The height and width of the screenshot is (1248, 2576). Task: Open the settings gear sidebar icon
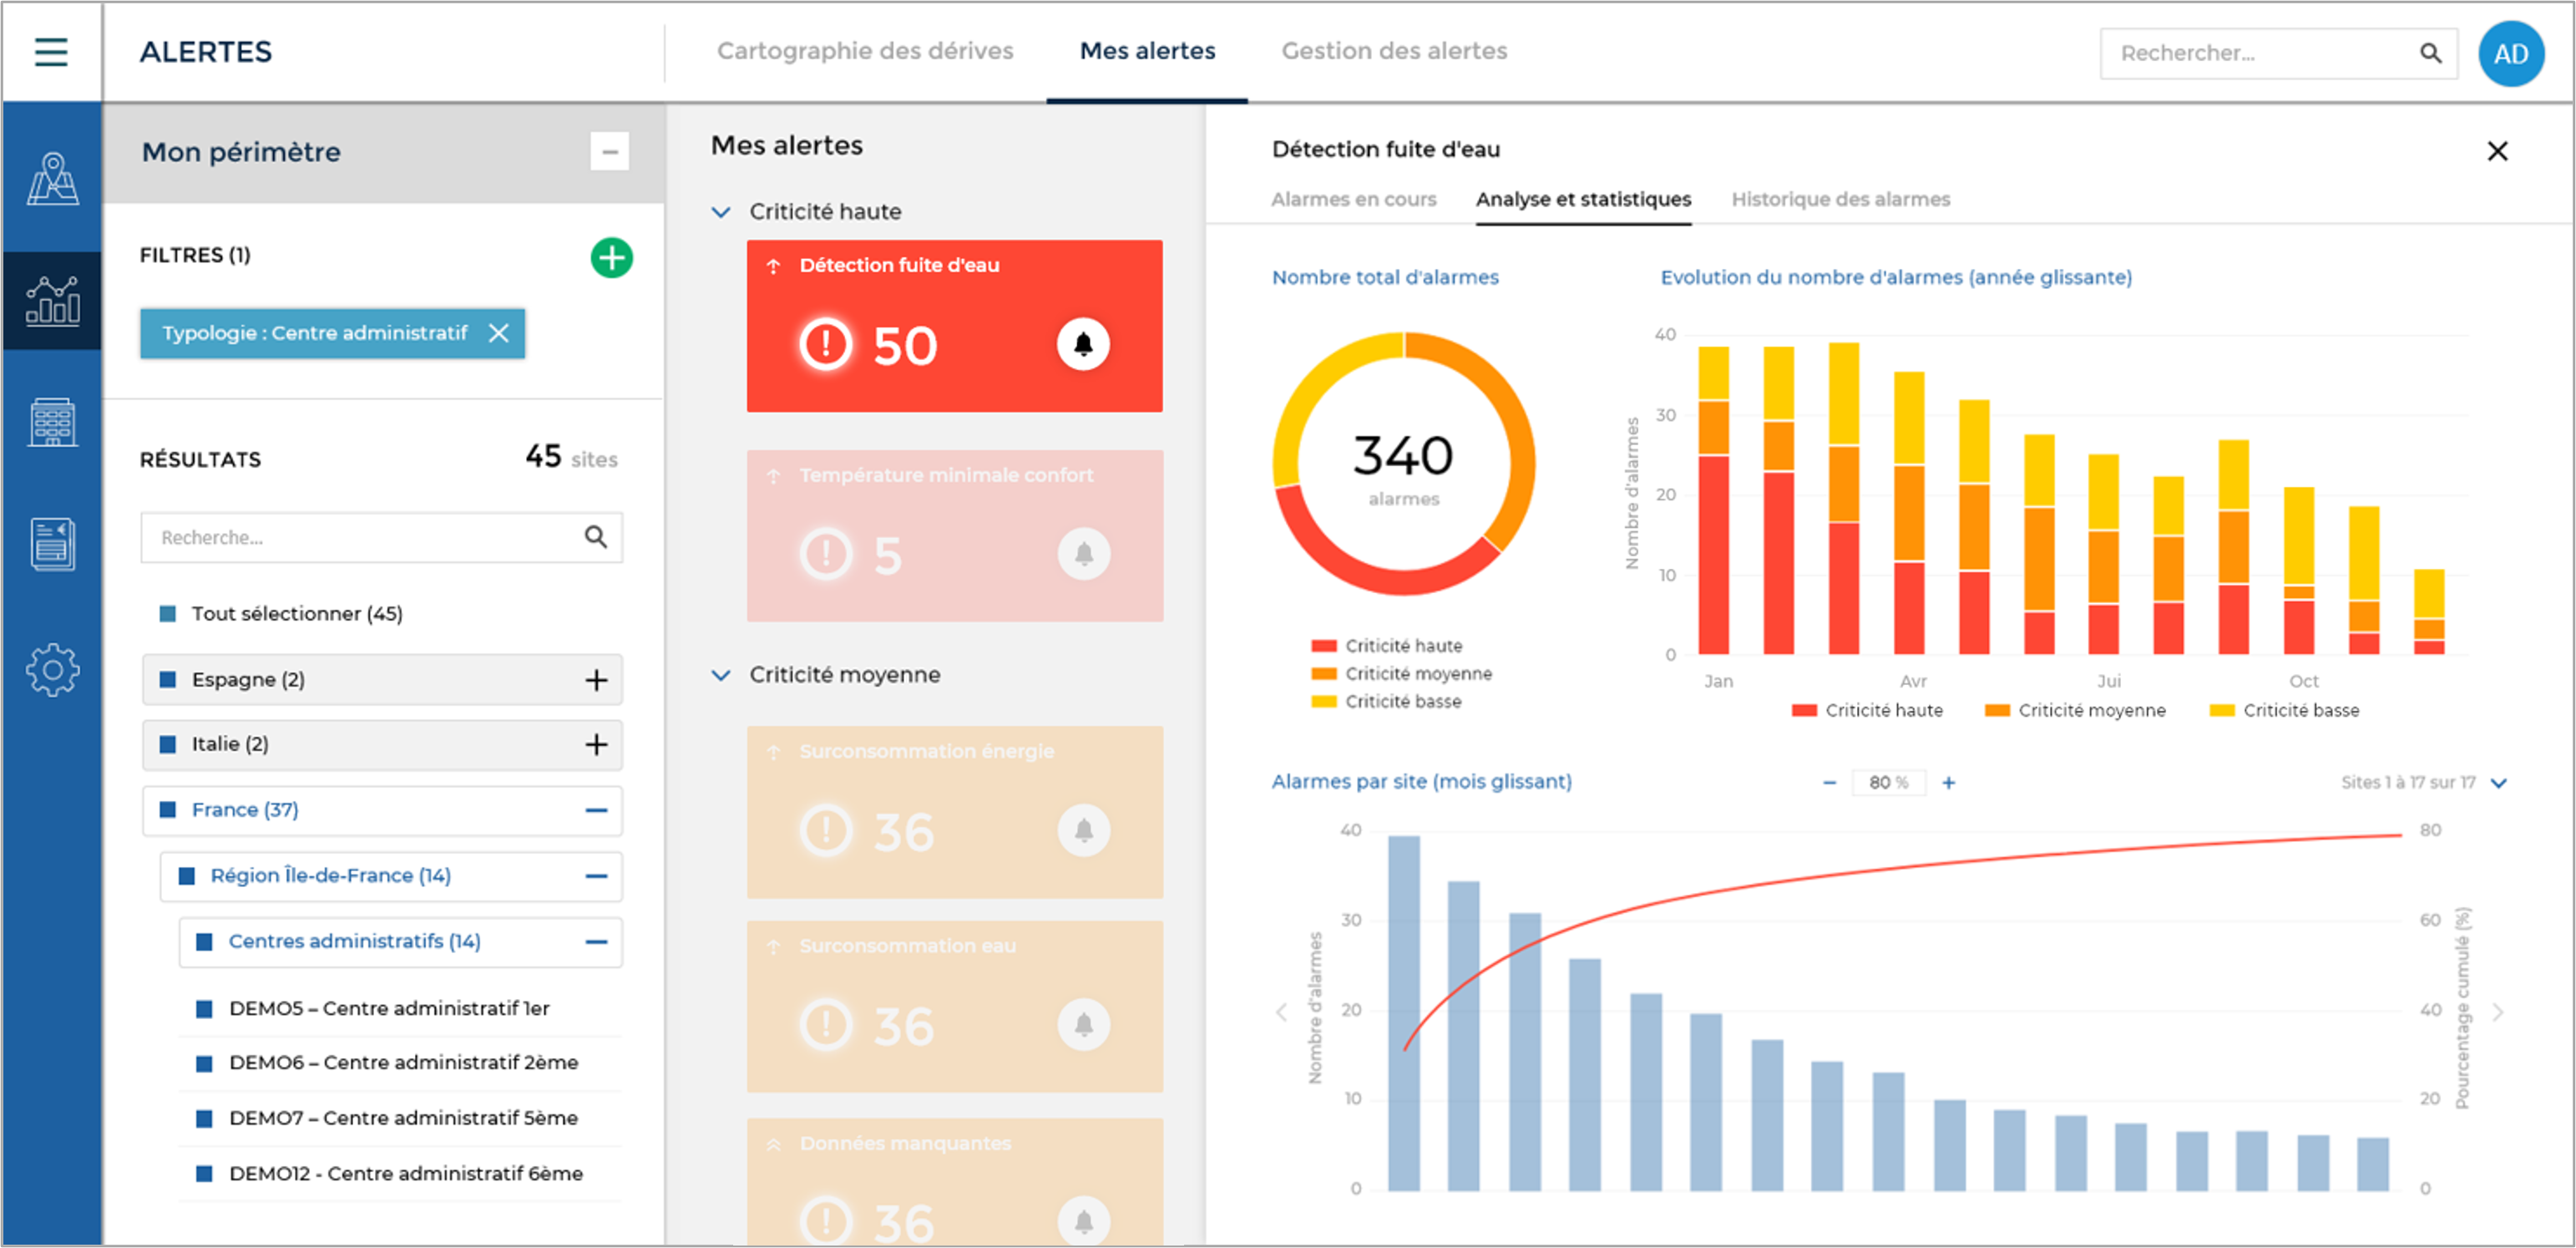pos(52,669)
